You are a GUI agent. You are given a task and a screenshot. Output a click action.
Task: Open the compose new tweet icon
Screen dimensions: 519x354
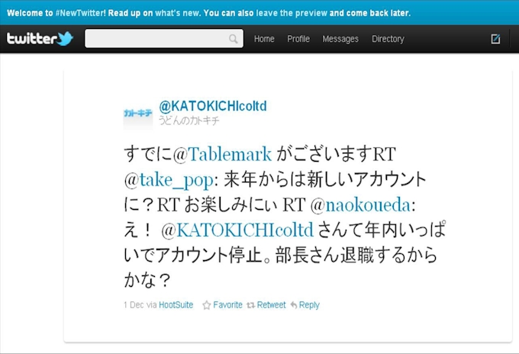click(495, 39)
